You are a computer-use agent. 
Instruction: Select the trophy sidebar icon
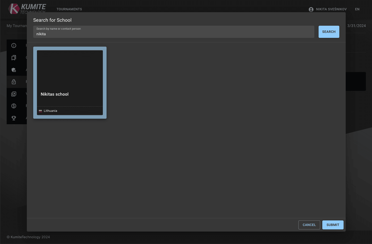pyautogui.click(x=14, y=118)
